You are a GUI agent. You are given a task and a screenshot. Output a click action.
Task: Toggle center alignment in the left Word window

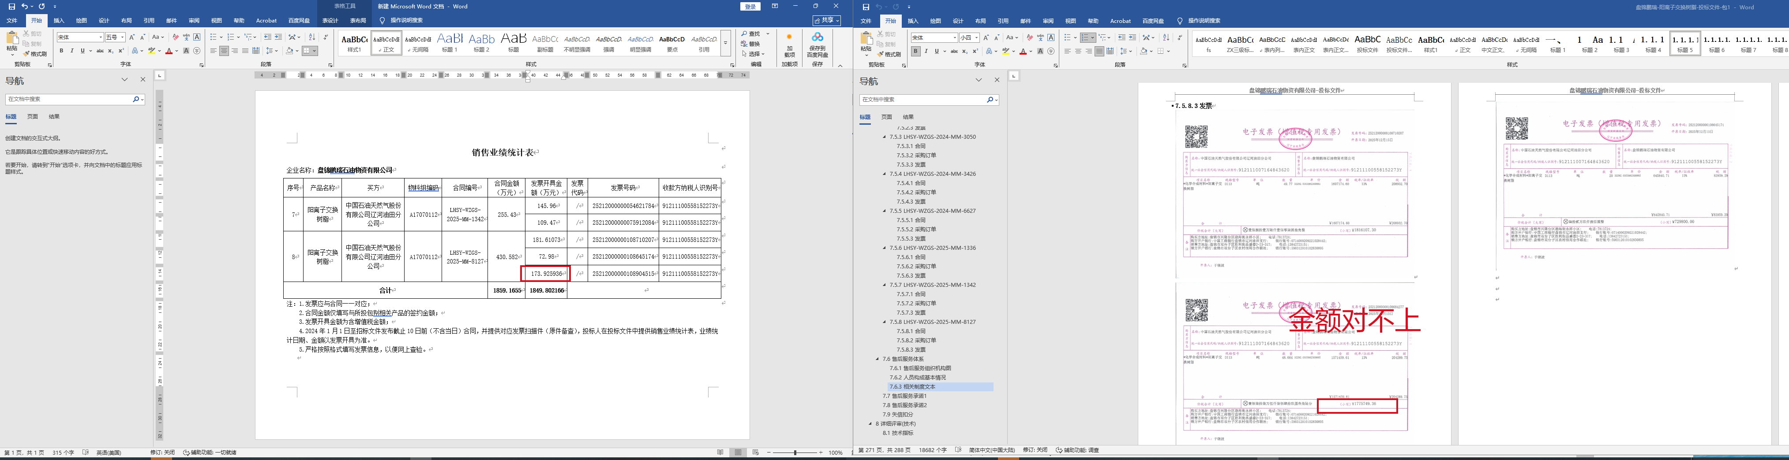[224, 52]
